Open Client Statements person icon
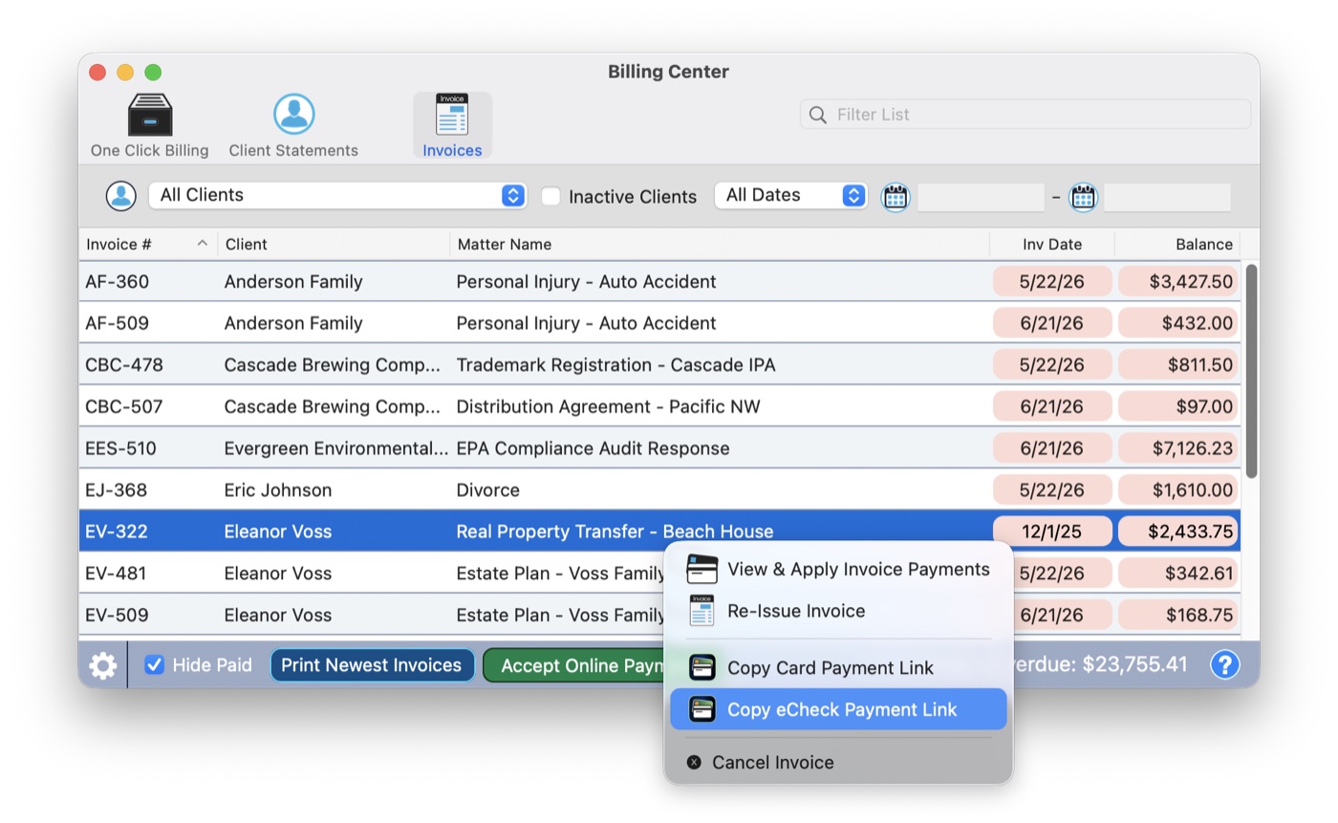 293,115
